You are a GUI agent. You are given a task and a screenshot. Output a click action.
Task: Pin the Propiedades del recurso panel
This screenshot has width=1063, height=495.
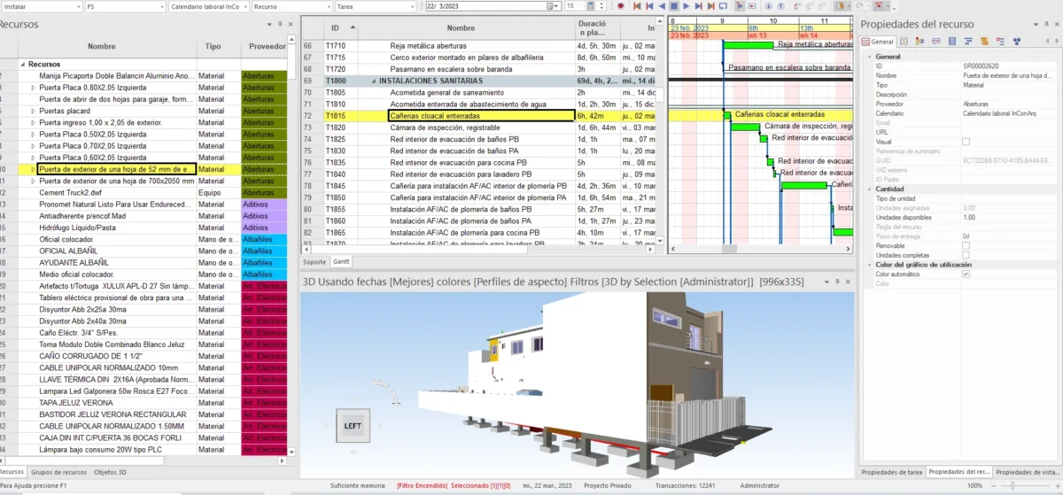coord(1044,24)
